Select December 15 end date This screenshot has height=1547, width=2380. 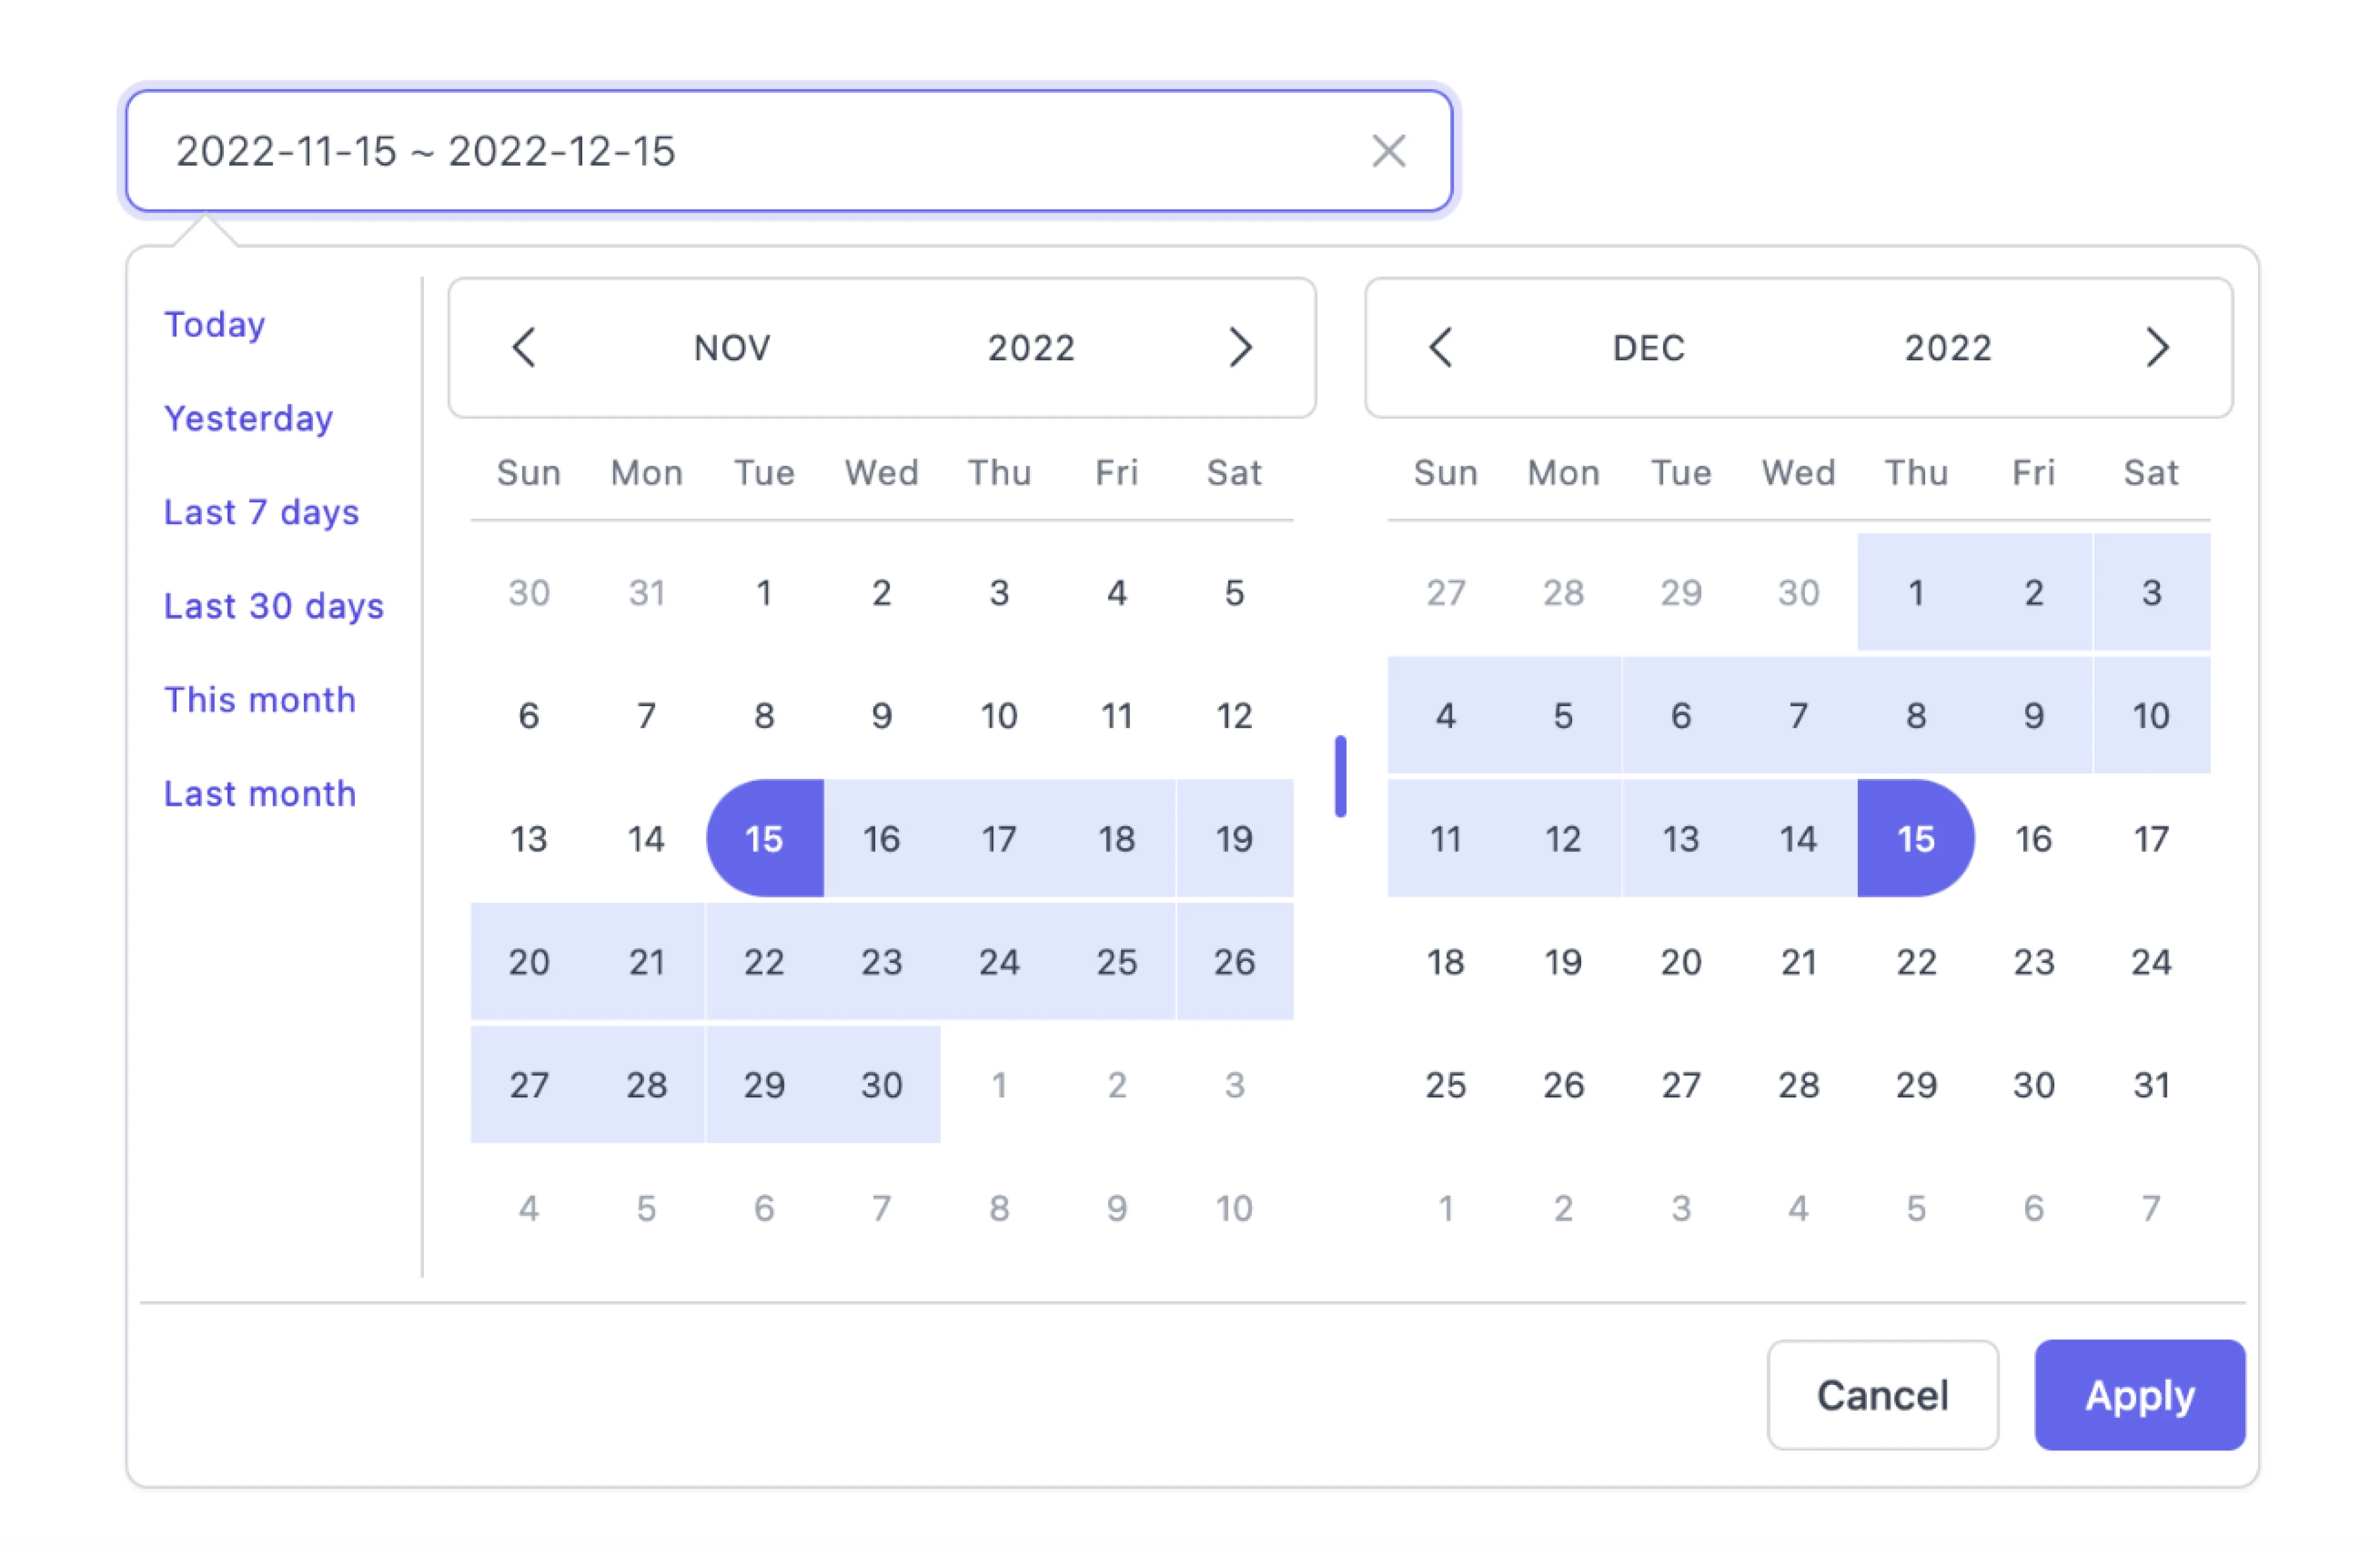[x=1915, y=839]
